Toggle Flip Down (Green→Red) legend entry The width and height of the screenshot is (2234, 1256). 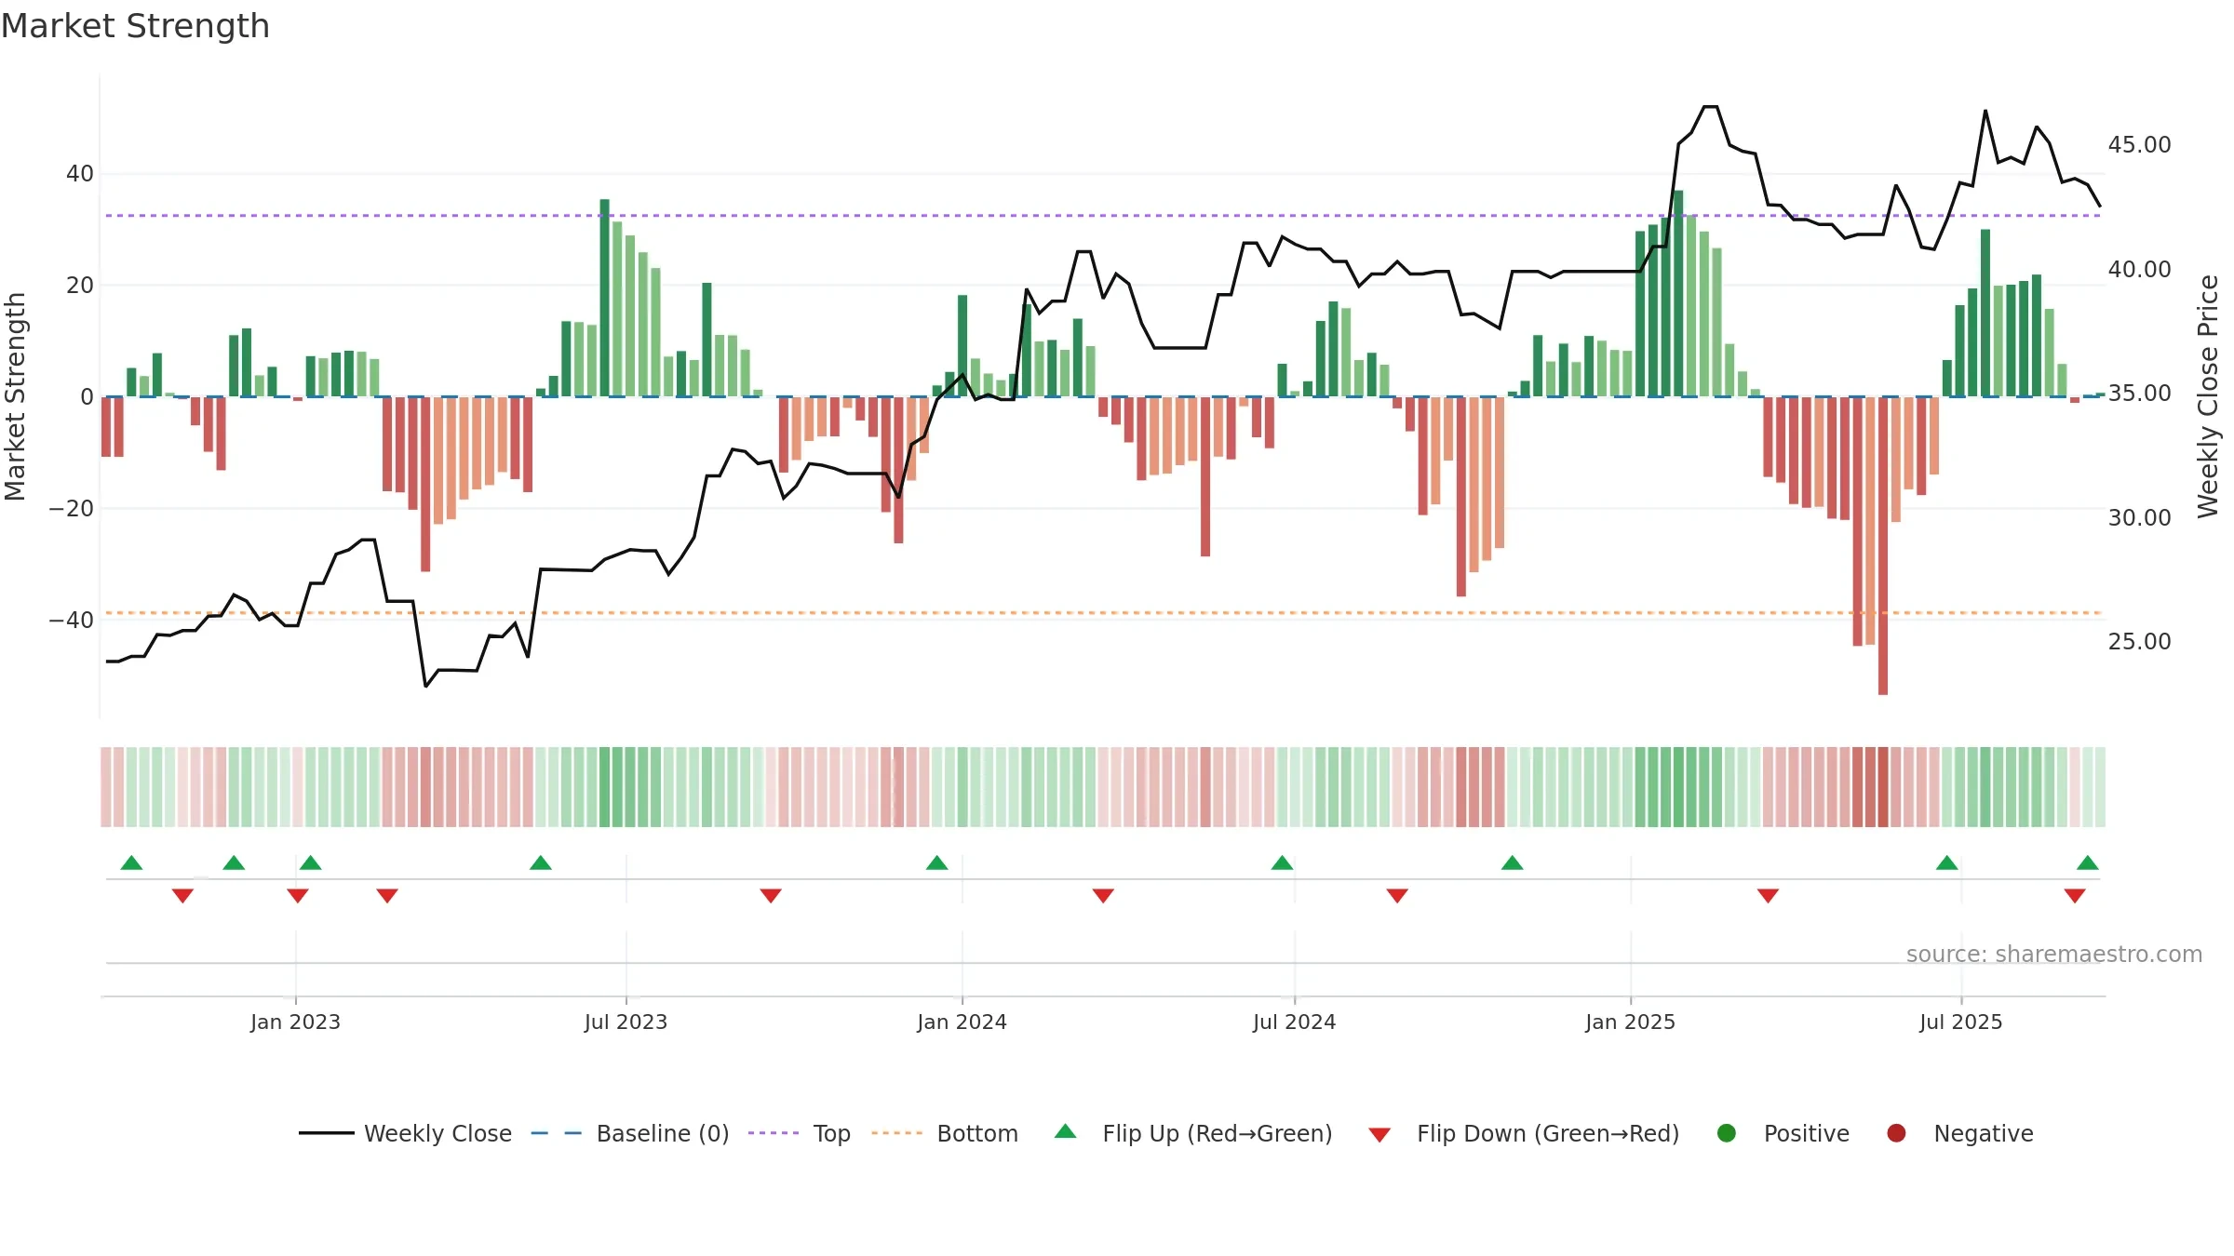point(1524,1133)
